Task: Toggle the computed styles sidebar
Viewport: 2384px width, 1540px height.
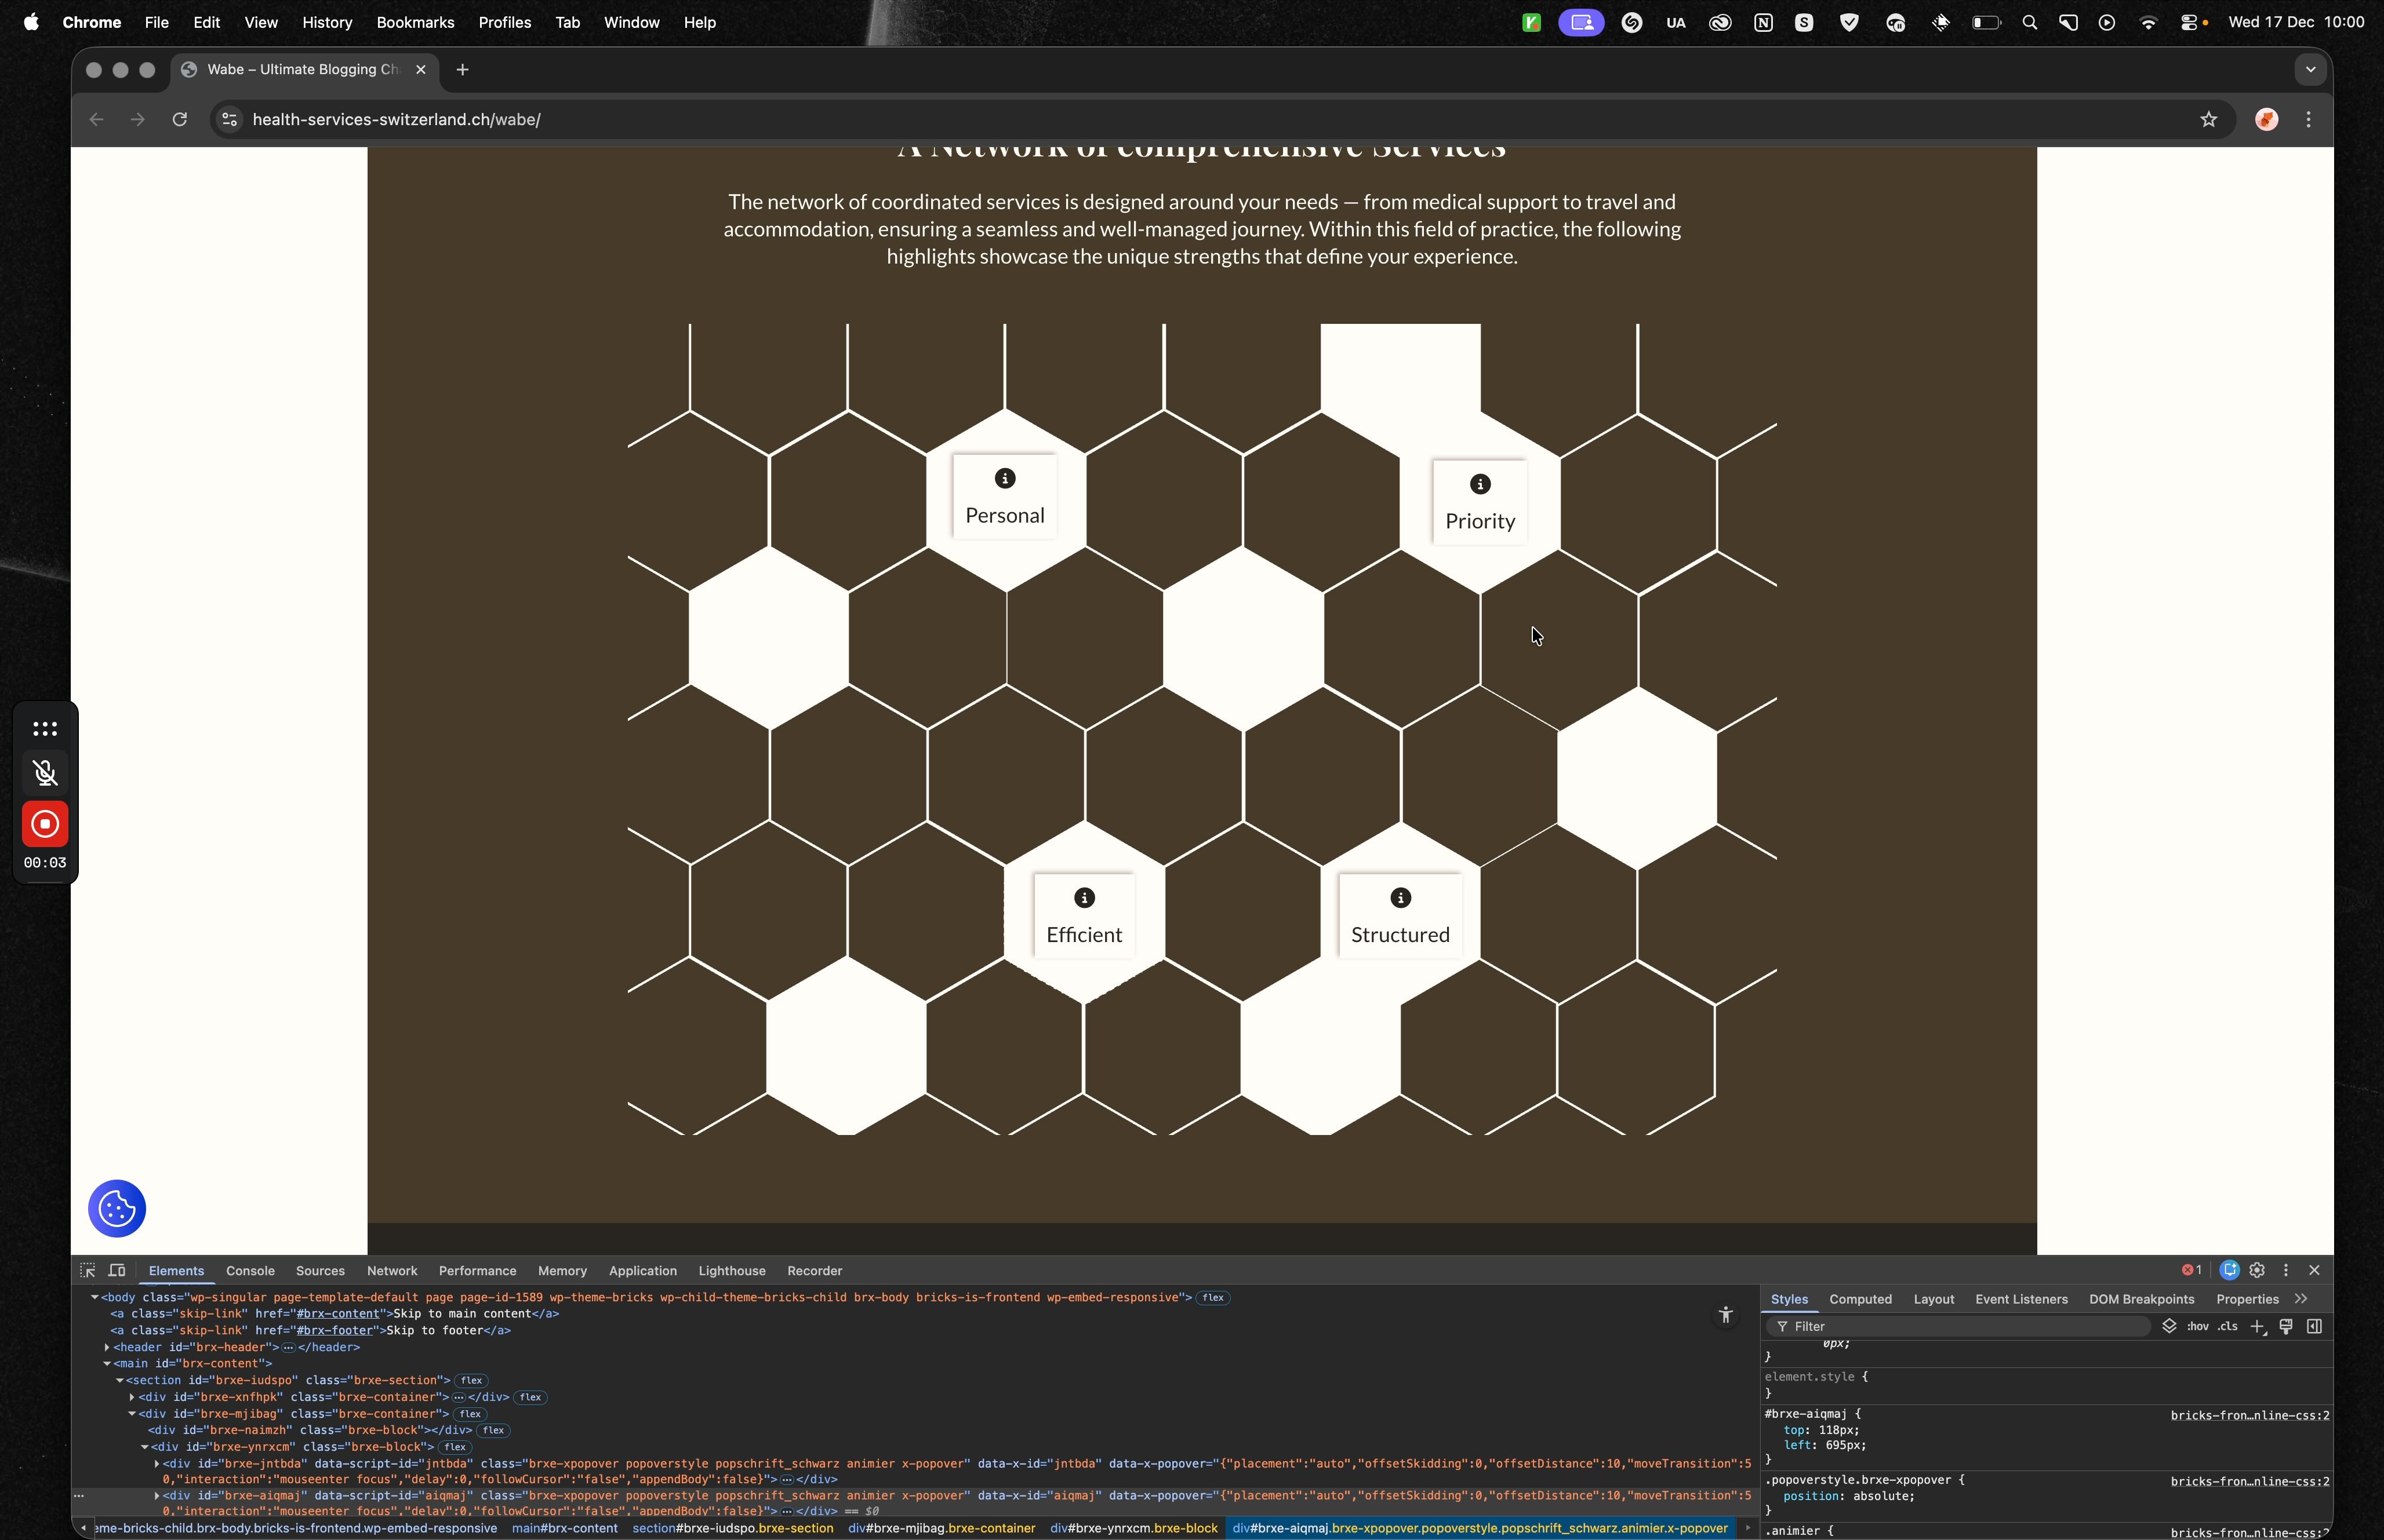Action: click(x=2314, y=1326)
